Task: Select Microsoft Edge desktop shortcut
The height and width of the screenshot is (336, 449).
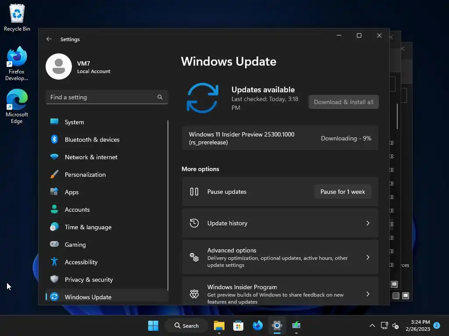Action: coord(17,106)
